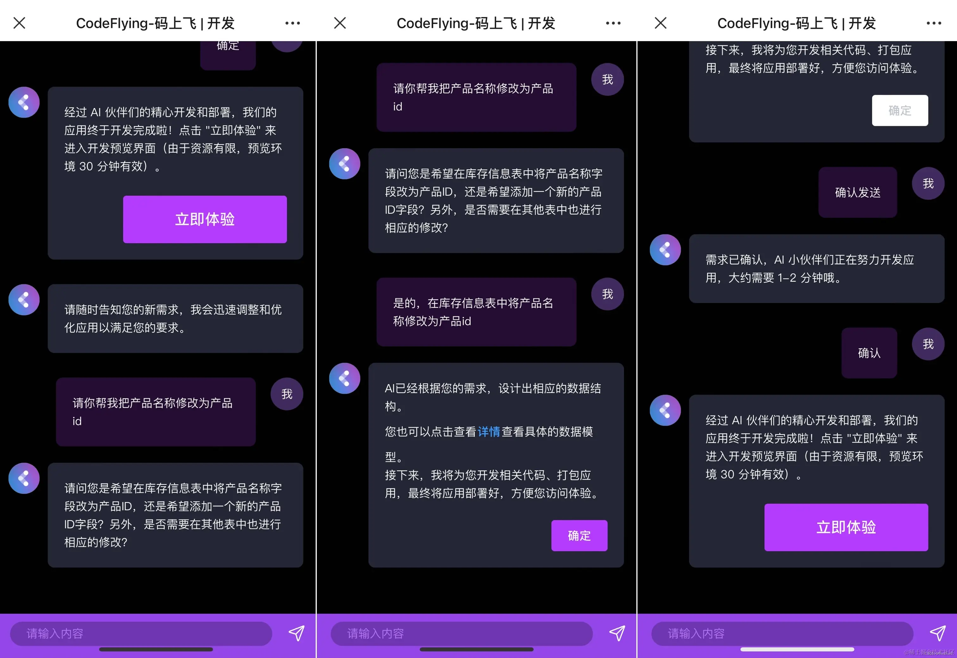The image size is (957, 658).
Task: Tap the send arrow icon in right panel
Action: [x=938, y=633]
